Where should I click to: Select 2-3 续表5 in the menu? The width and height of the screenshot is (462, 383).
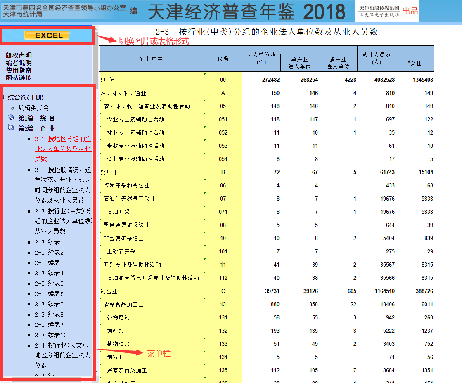pos(49,284)
